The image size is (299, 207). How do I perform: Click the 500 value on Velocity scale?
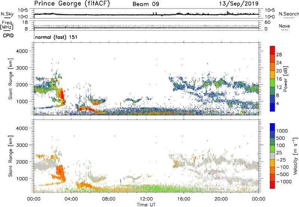[x=281, y=138]
